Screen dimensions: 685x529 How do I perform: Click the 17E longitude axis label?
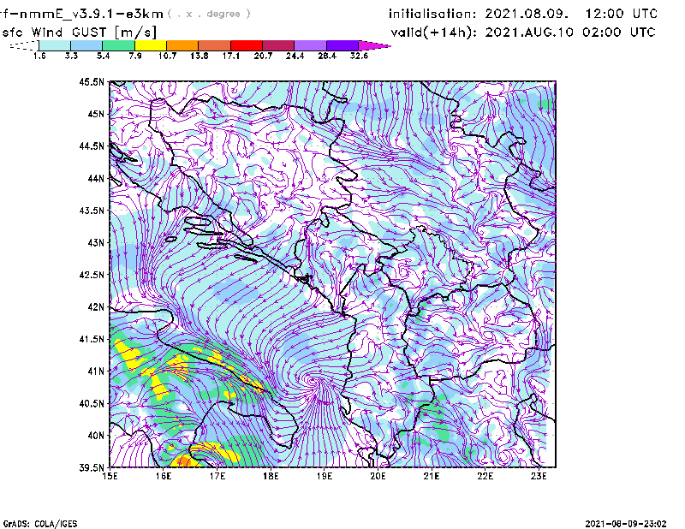[217, 476]
